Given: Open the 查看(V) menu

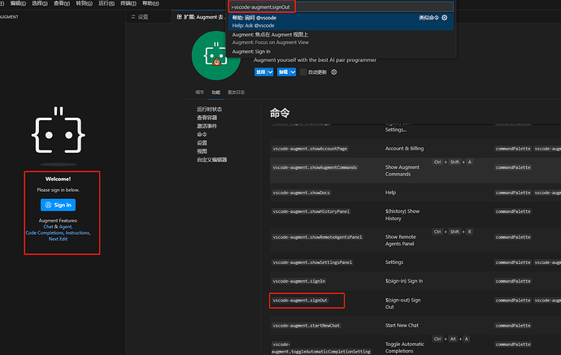Looking at the screenshot, I should 62,3.
